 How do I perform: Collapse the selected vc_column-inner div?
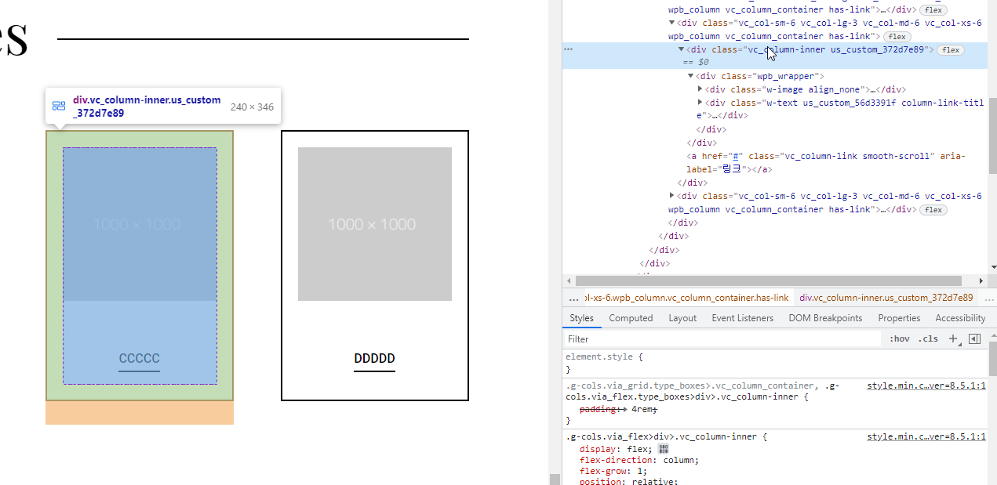click(681, 49)
